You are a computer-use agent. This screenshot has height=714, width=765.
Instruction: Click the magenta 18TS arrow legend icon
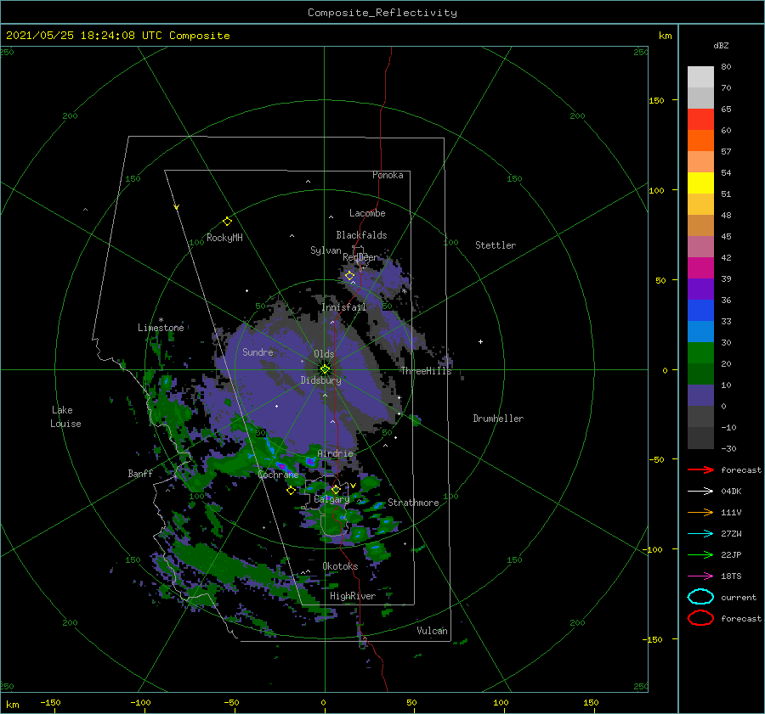[x=700, y=576]
